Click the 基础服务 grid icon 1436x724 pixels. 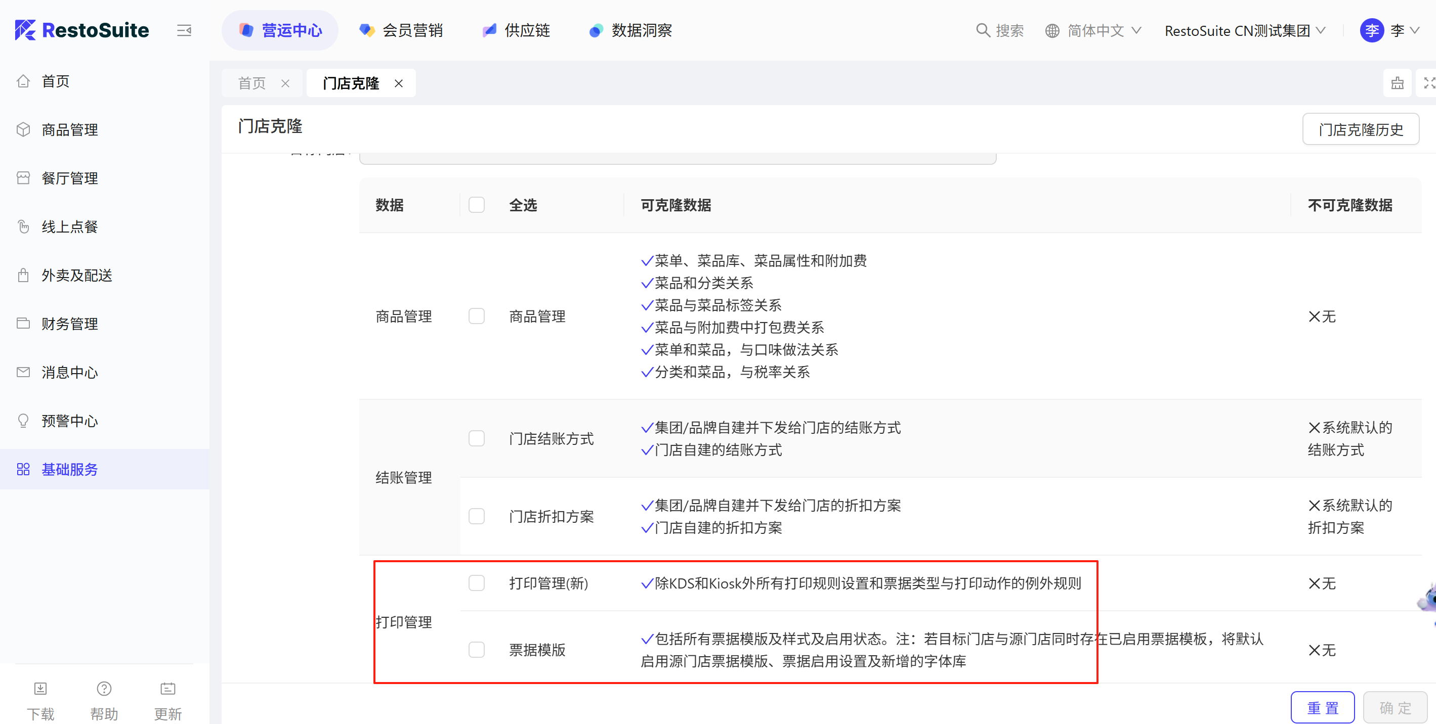click(23, 469)
